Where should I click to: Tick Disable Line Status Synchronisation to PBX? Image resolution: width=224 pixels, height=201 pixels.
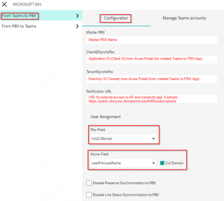pos(89,195)
